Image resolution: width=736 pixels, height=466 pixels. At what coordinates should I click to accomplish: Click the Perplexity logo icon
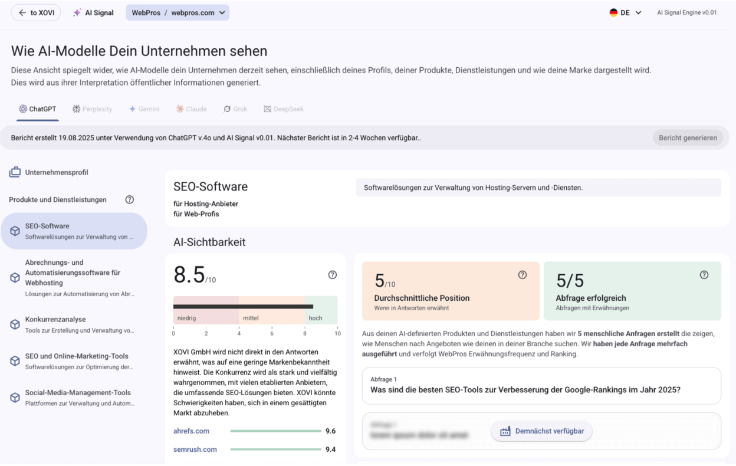pos(77,109)
